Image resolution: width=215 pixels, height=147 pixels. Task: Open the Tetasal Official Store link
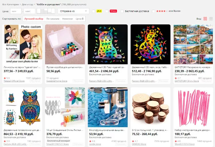[x=14, y=81]
